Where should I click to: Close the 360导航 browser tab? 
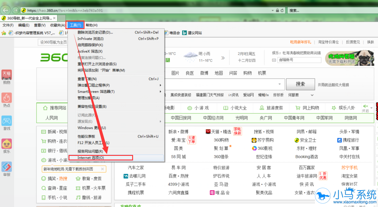tap(54, 18)
